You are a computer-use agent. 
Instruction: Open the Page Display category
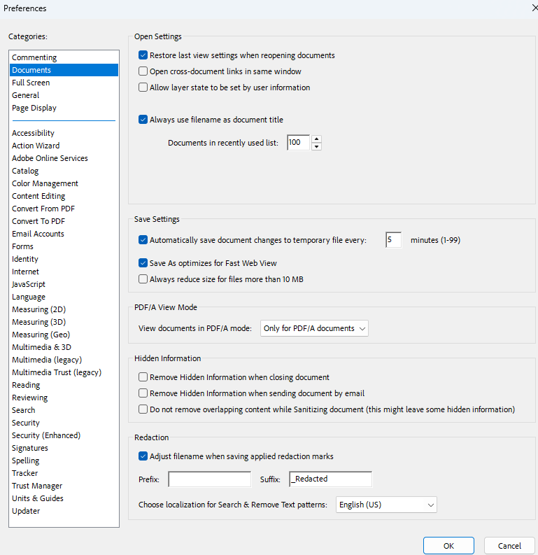pos(64,108)
